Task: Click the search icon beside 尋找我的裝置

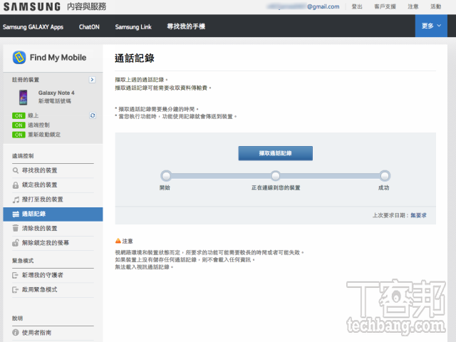Action: point(16,170)
